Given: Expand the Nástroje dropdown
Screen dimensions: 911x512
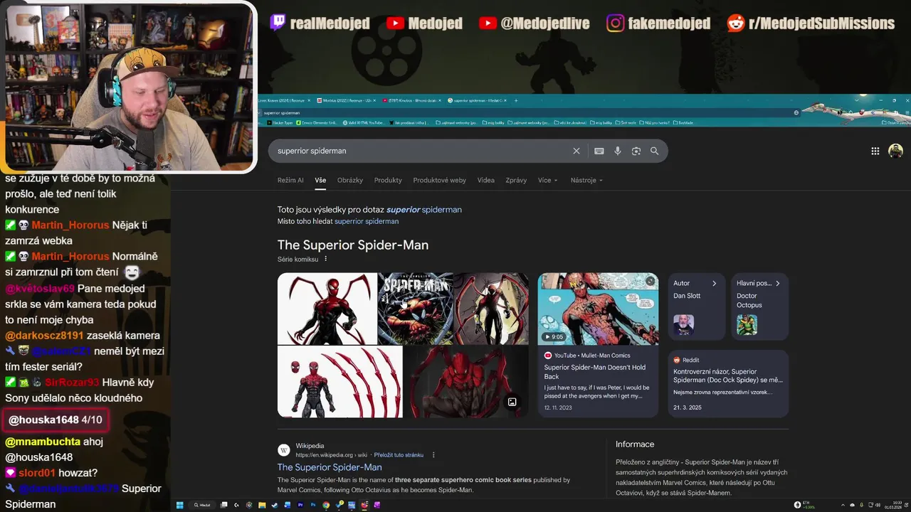Looking at the screenshot, I should [x=586, y=180].
